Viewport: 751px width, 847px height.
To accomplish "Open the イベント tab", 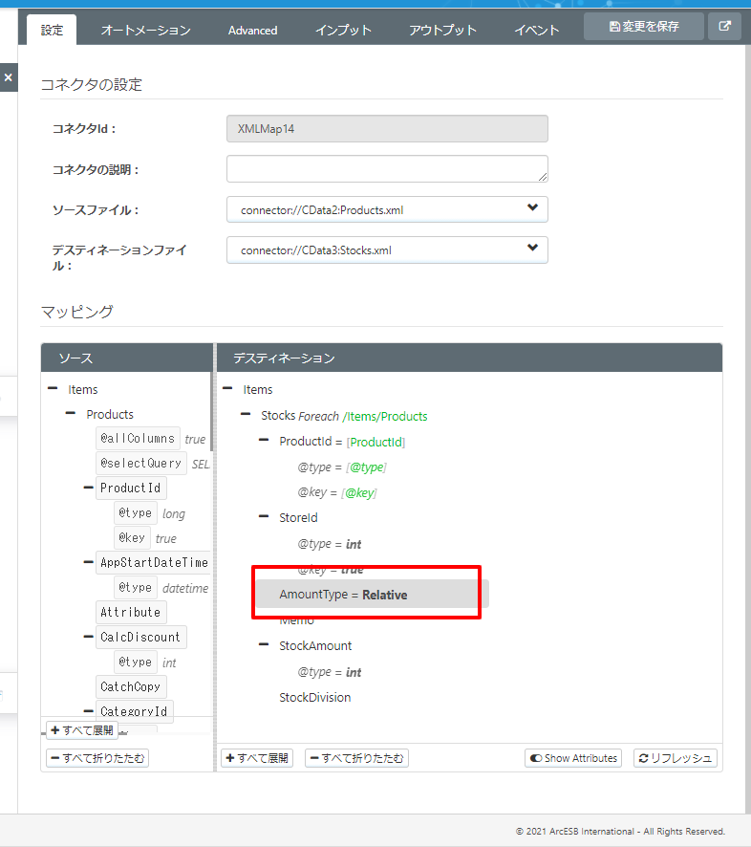I will pos(537,31).
